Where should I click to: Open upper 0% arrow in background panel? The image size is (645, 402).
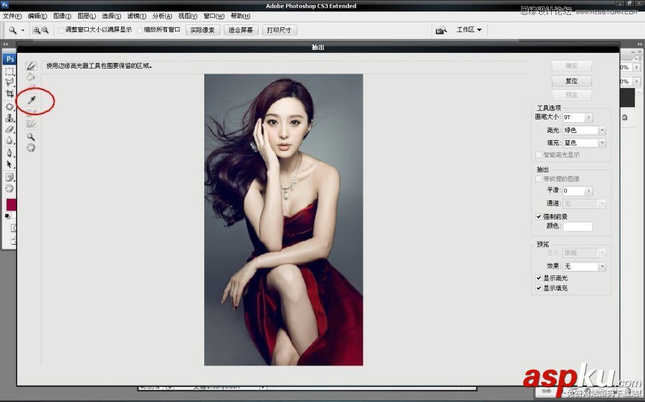point(637,67)
